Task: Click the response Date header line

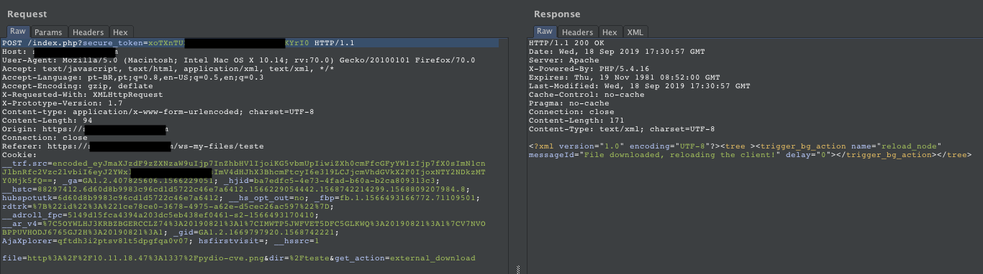Action: point(616,52)
